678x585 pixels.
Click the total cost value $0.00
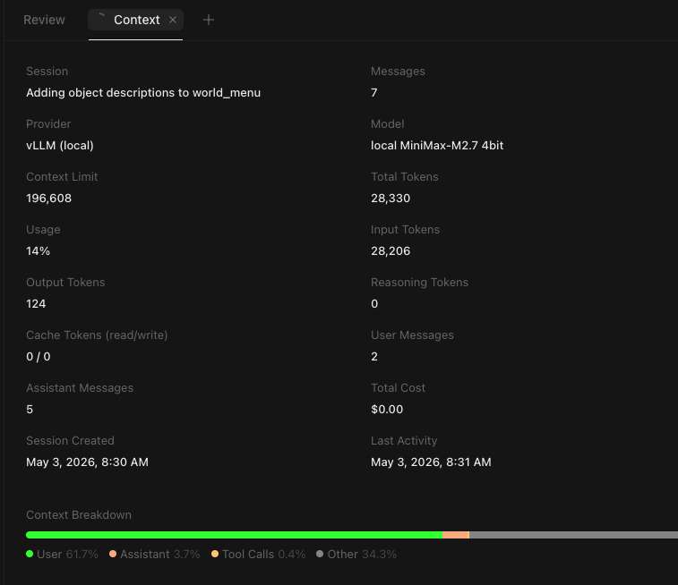(387, 410)
